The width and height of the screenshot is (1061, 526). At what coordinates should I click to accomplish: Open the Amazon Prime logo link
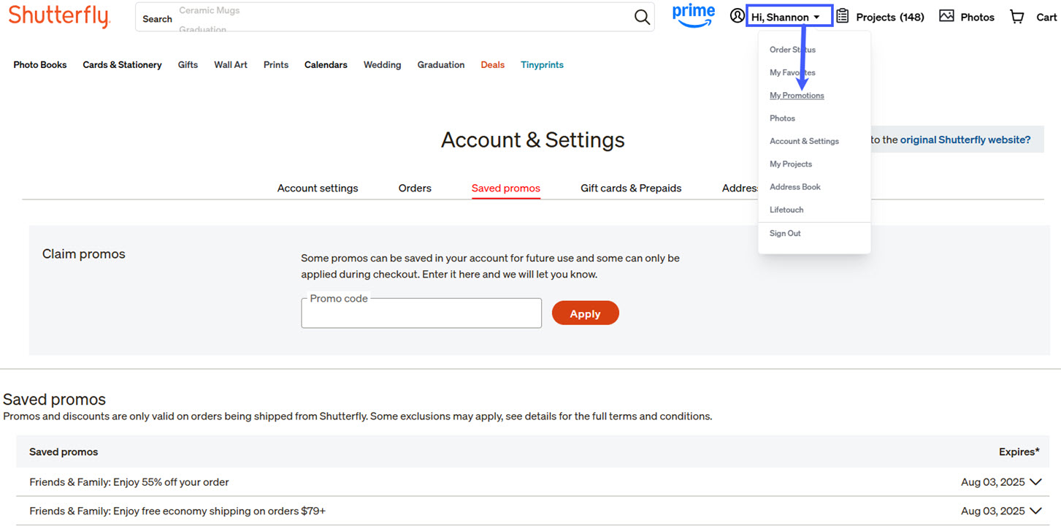694,15
